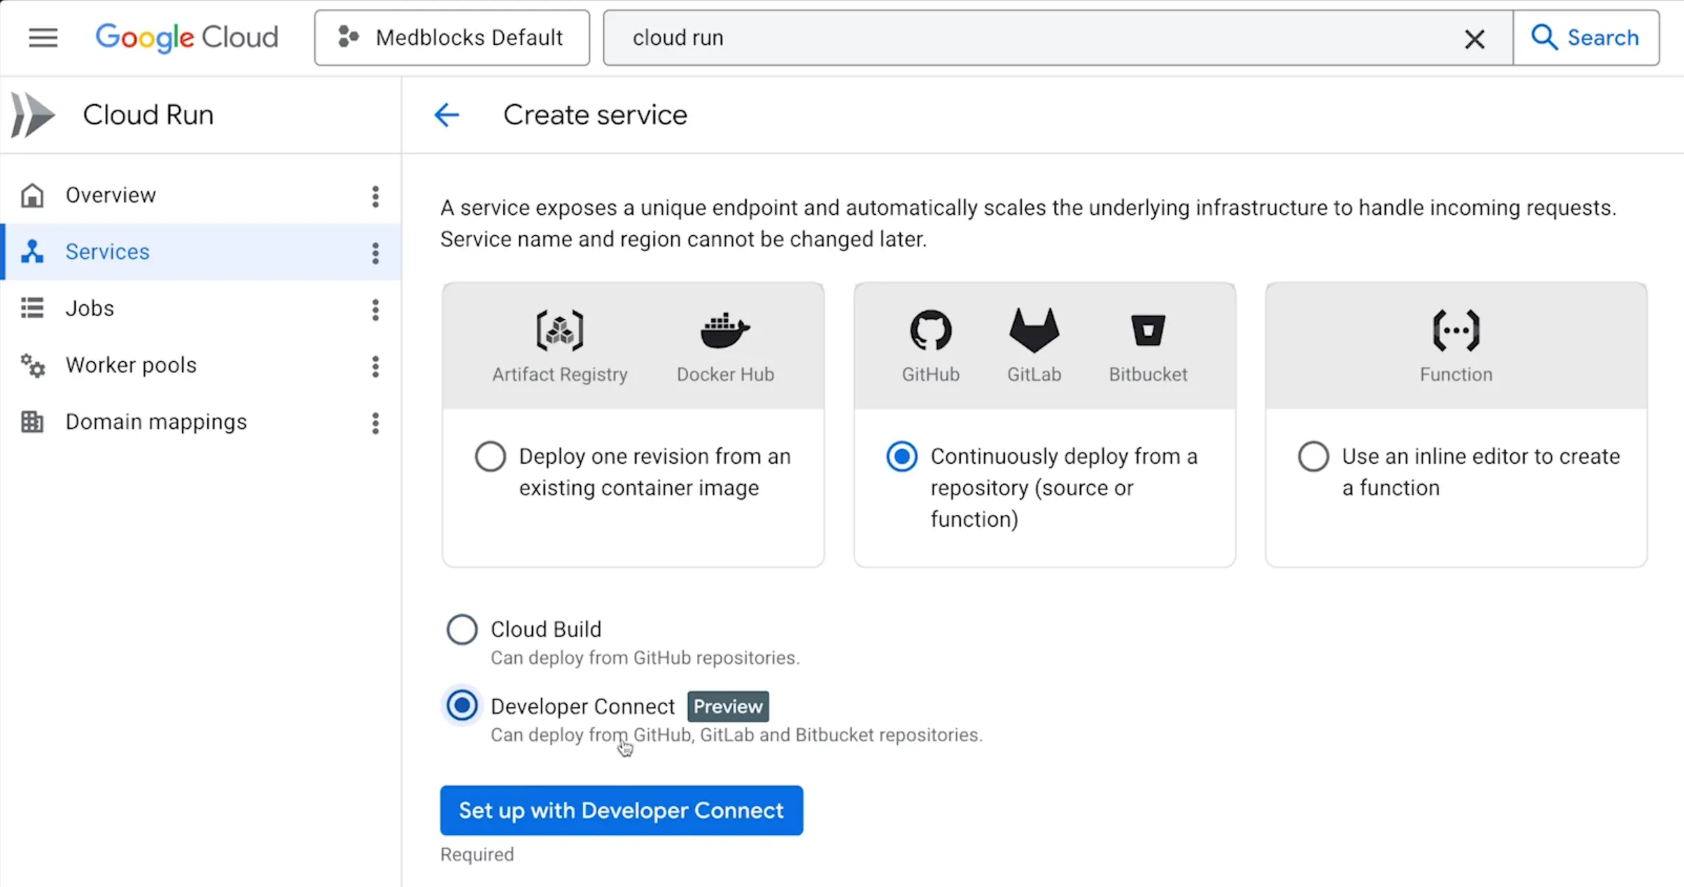This screenshot has width=1684, height=887.
Task: Open the three-dot menu beside Worker pools
Action: tap(376, 367)
